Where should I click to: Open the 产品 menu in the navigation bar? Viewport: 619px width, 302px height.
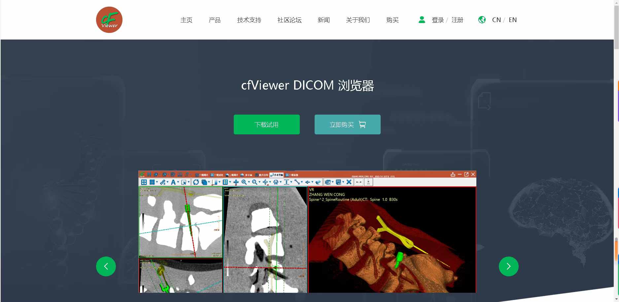[x=215, y=20]
